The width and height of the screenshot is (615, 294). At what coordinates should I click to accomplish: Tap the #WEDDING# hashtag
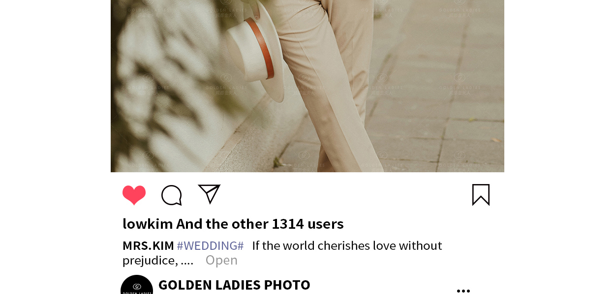210,245
